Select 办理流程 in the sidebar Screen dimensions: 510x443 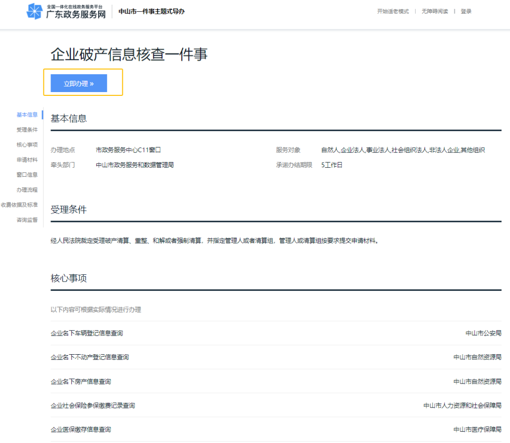pyautogui.click(x=26, y=189)
